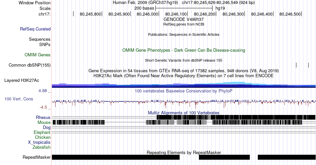The height and width of the screenshot is (165, 316).
Task: Click Repeating Elements by RepeatMasker title
Action: (x=184, y=152)
